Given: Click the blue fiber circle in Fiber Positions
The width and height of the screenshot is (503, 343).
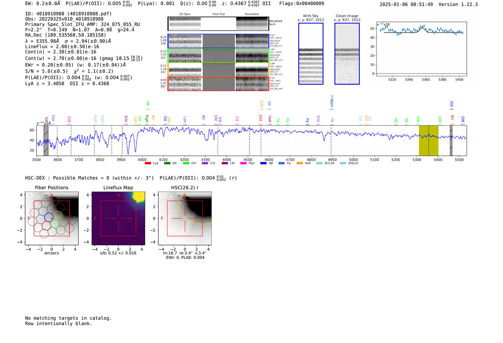Looking at the screenshot, I should [x=49, y=217].
